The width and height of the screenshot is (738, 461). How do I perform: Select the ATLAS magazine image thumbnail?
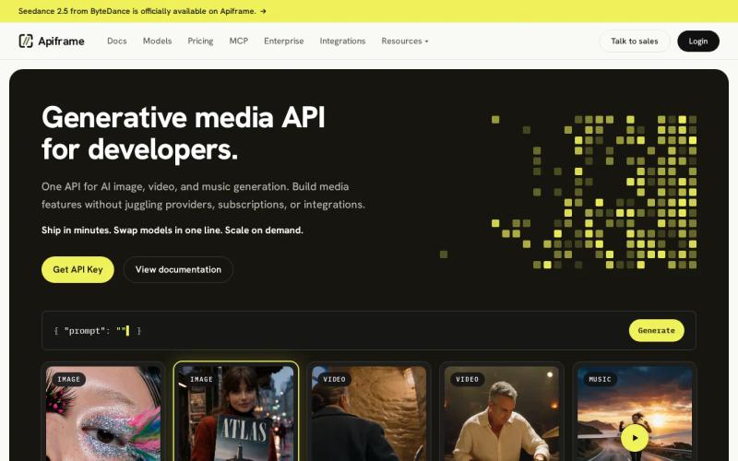pos(236,413)
